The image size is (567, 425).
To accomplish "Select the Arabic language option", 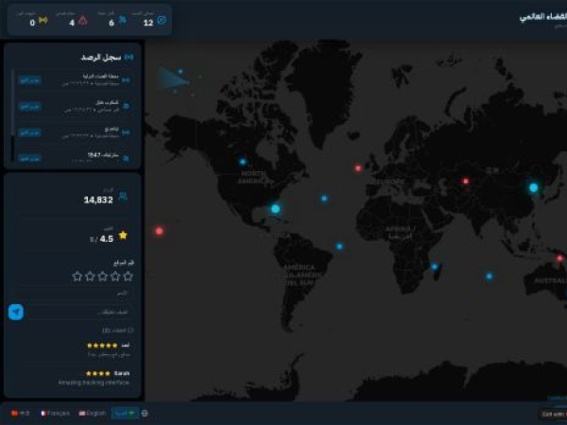I will [125, 413].
